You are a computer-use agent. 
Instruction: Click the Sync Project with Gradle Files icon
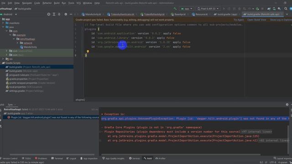(x=269, y=9)
